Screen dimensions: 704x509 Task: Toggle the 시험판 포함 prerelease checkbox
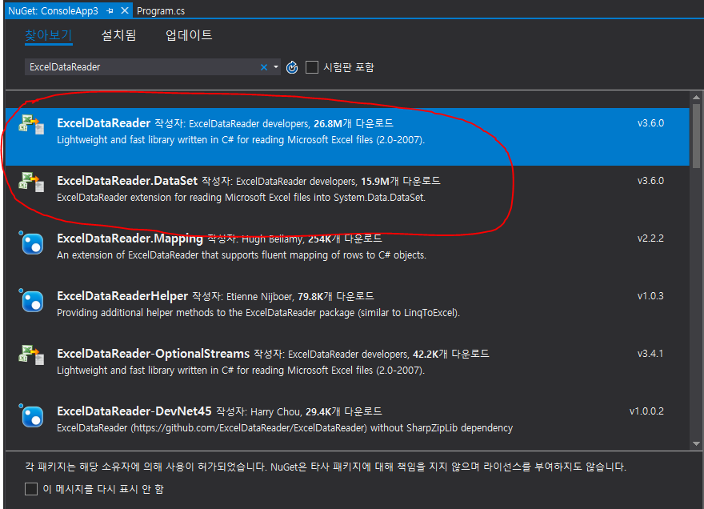(x=311, y=67)
